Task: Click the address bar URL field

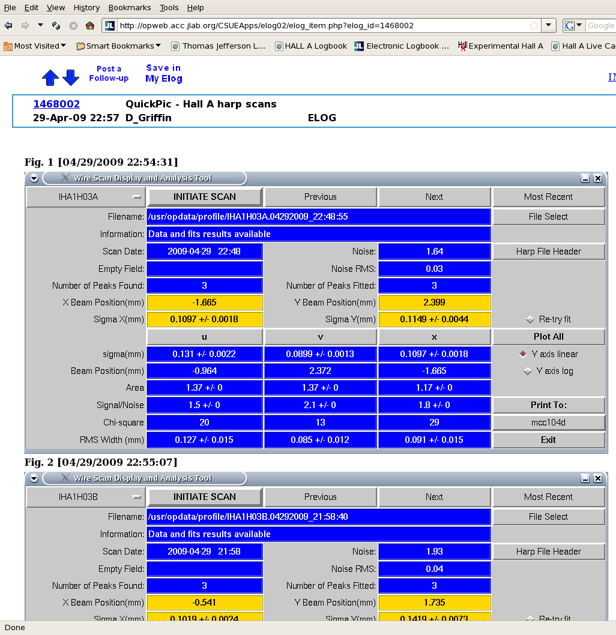Action: (322, 26)
